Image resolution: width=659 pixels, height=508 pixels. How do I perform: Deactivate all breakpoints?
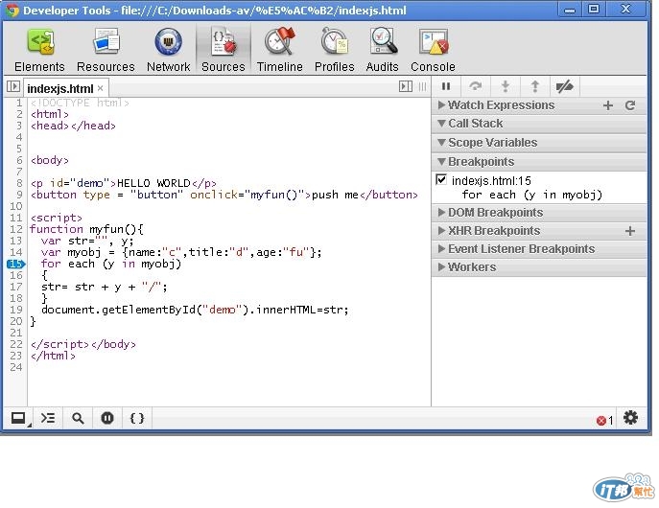click(x=564, y=86)
